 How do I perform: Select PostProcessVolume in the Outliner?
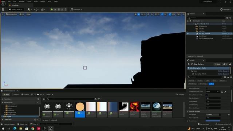206,39
